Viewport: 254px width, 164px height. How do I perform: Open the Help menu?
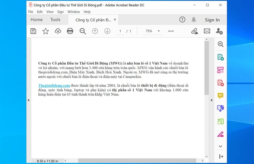coord(87,12)
